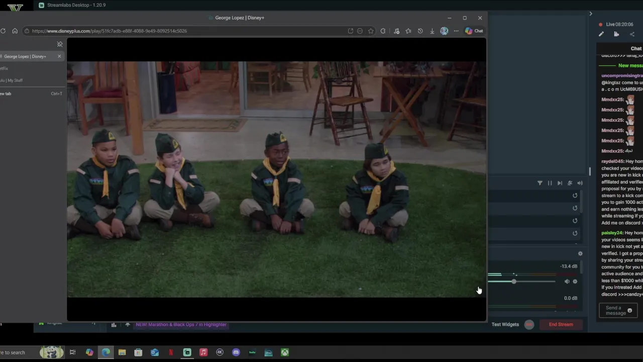Open the Windows Task View icon
643x362 pixels.
pos(72,352)
